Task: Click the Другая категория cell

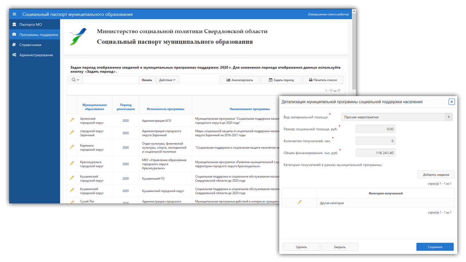Action: point(386,203)
